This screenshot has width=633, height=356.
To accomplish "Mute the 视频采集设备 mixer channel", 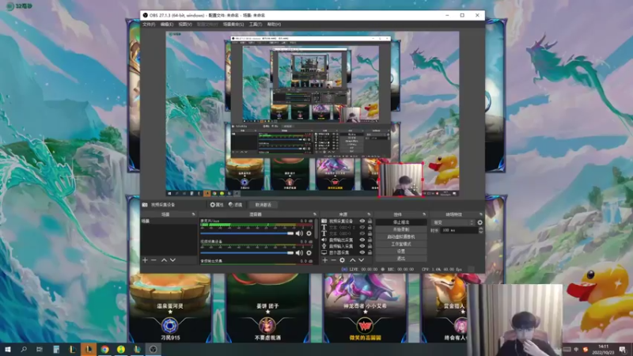I will [x=299, y=252].
